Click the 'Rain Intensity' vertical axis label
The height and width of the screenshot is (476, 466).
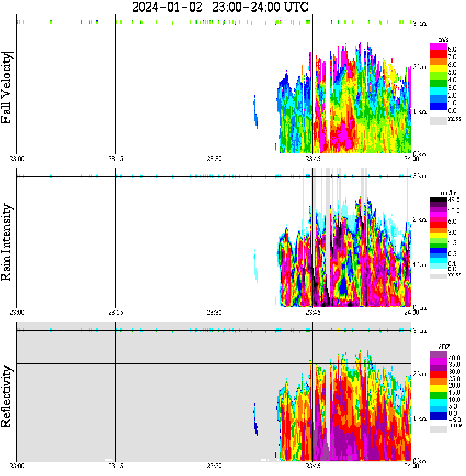pos(7,242)
